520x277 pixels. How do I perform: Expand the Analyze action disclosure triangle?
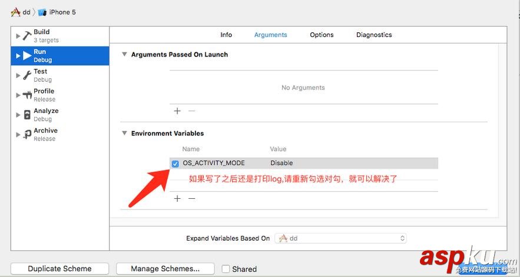tap(18, 115)
